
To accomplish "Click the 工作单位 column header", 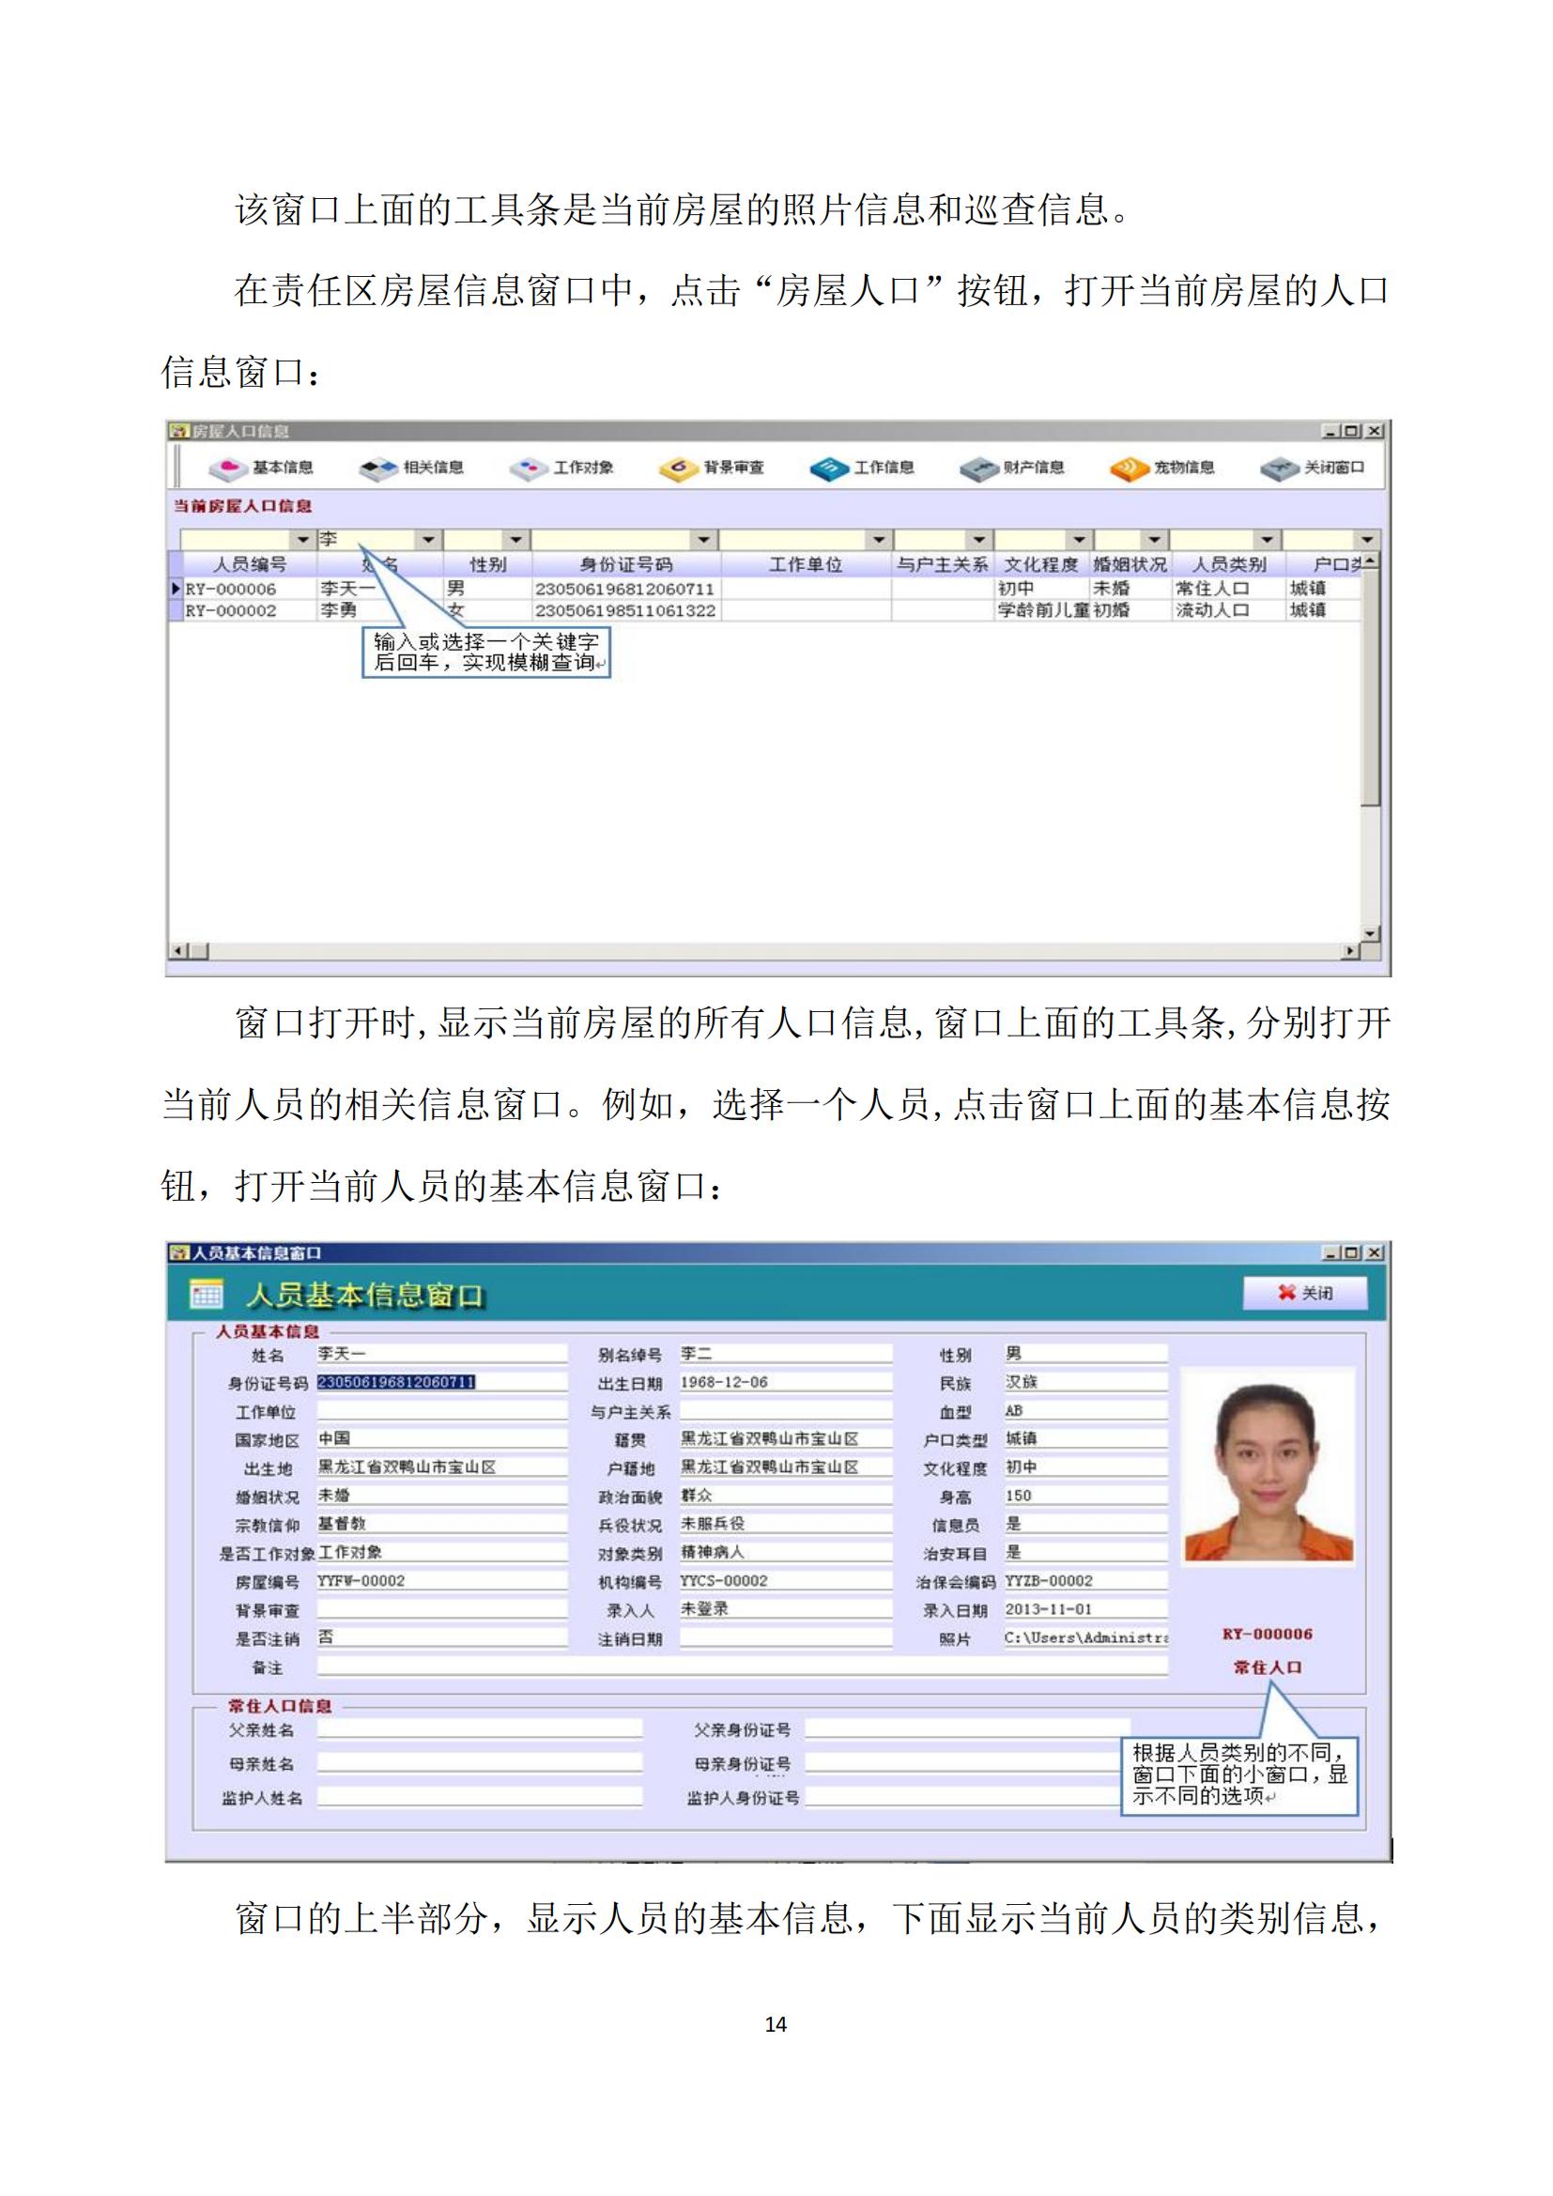I will [806, 565].
